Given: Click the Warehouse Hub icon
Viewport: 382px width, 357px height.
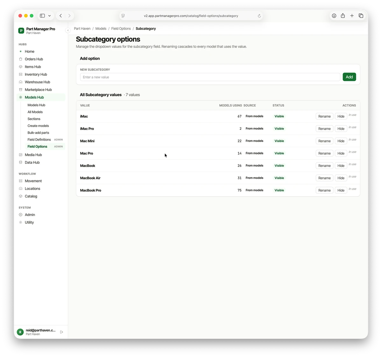Looking at the screenshot, I should [21, 82].
